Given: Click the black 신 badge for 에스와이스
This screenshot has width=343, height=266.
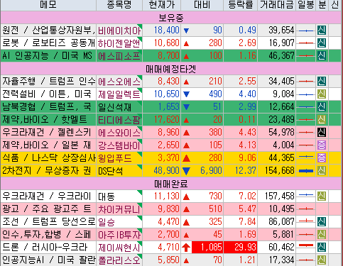Looking at the screenshot, I should pos(322,133).
